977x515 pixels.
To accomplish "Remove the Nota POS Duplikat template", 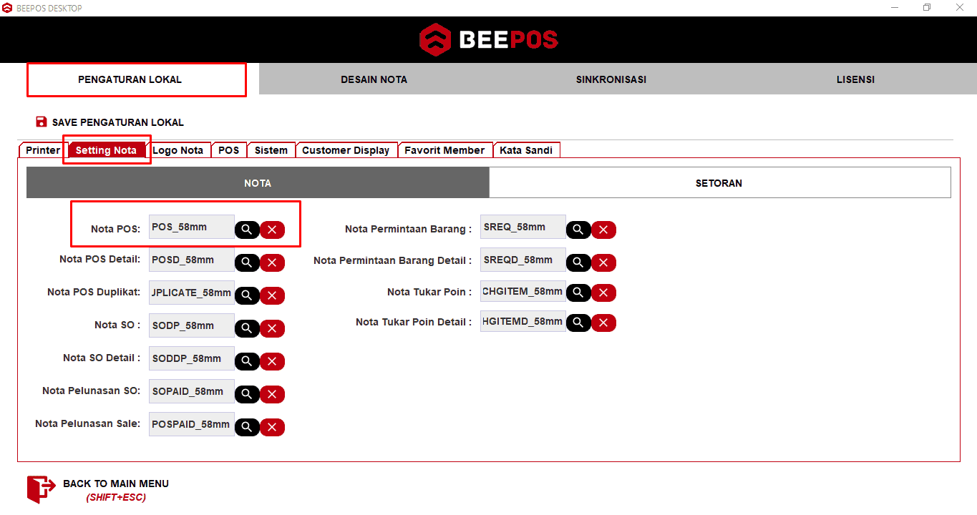I will 272,295.
